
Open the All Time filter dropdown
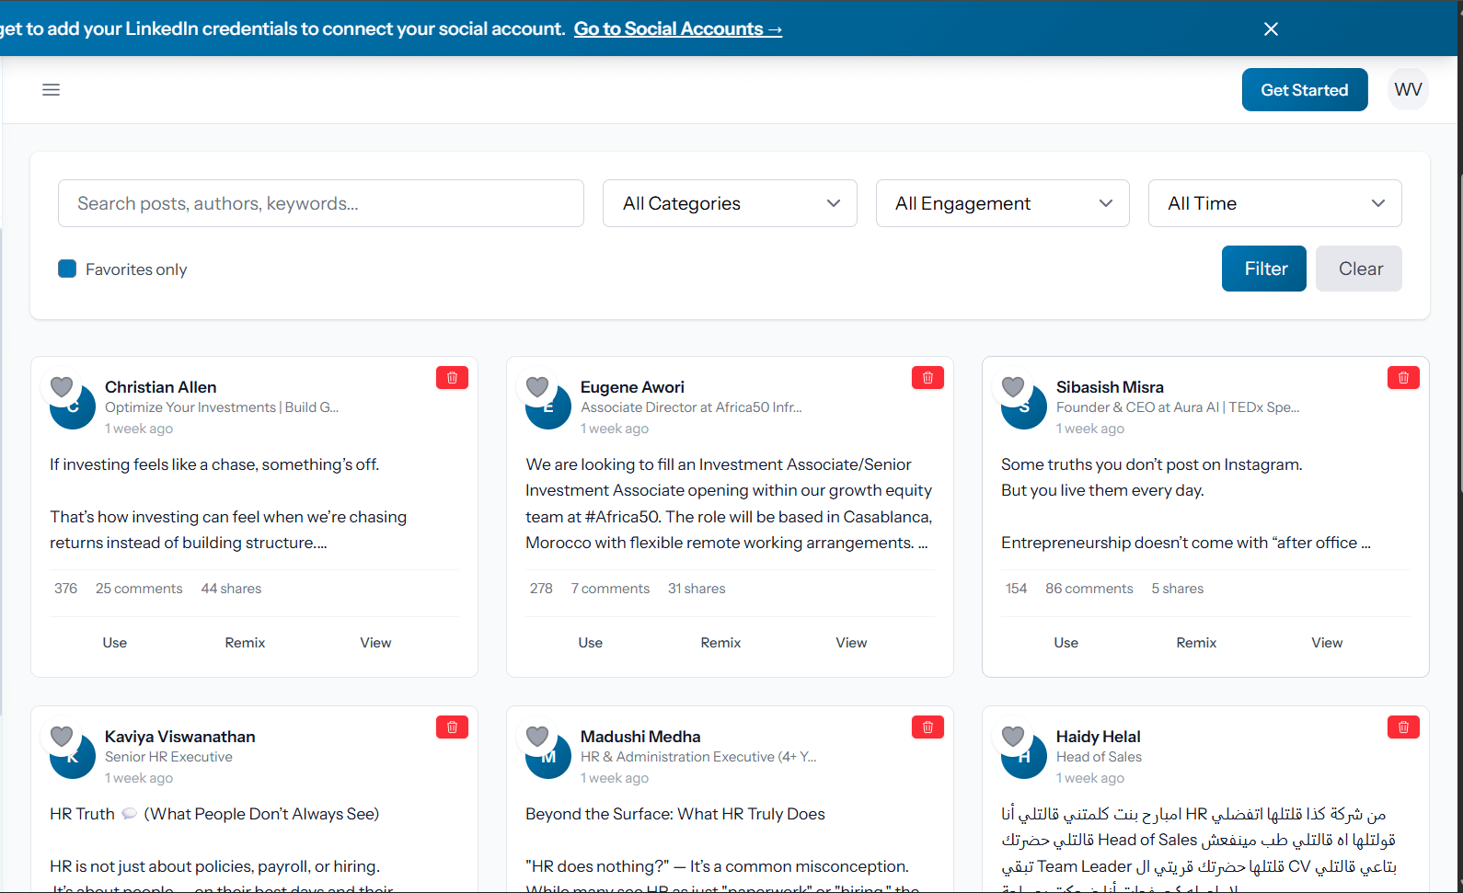pos(1274,203)
